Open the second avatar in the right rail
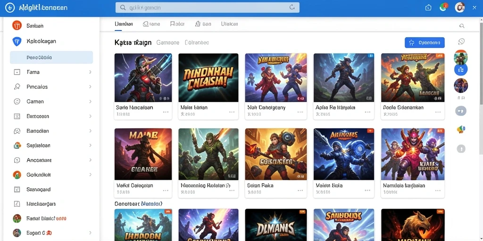The width and height of the screenshot is (483, 241). pyautogui.click(x=461, y=86)
